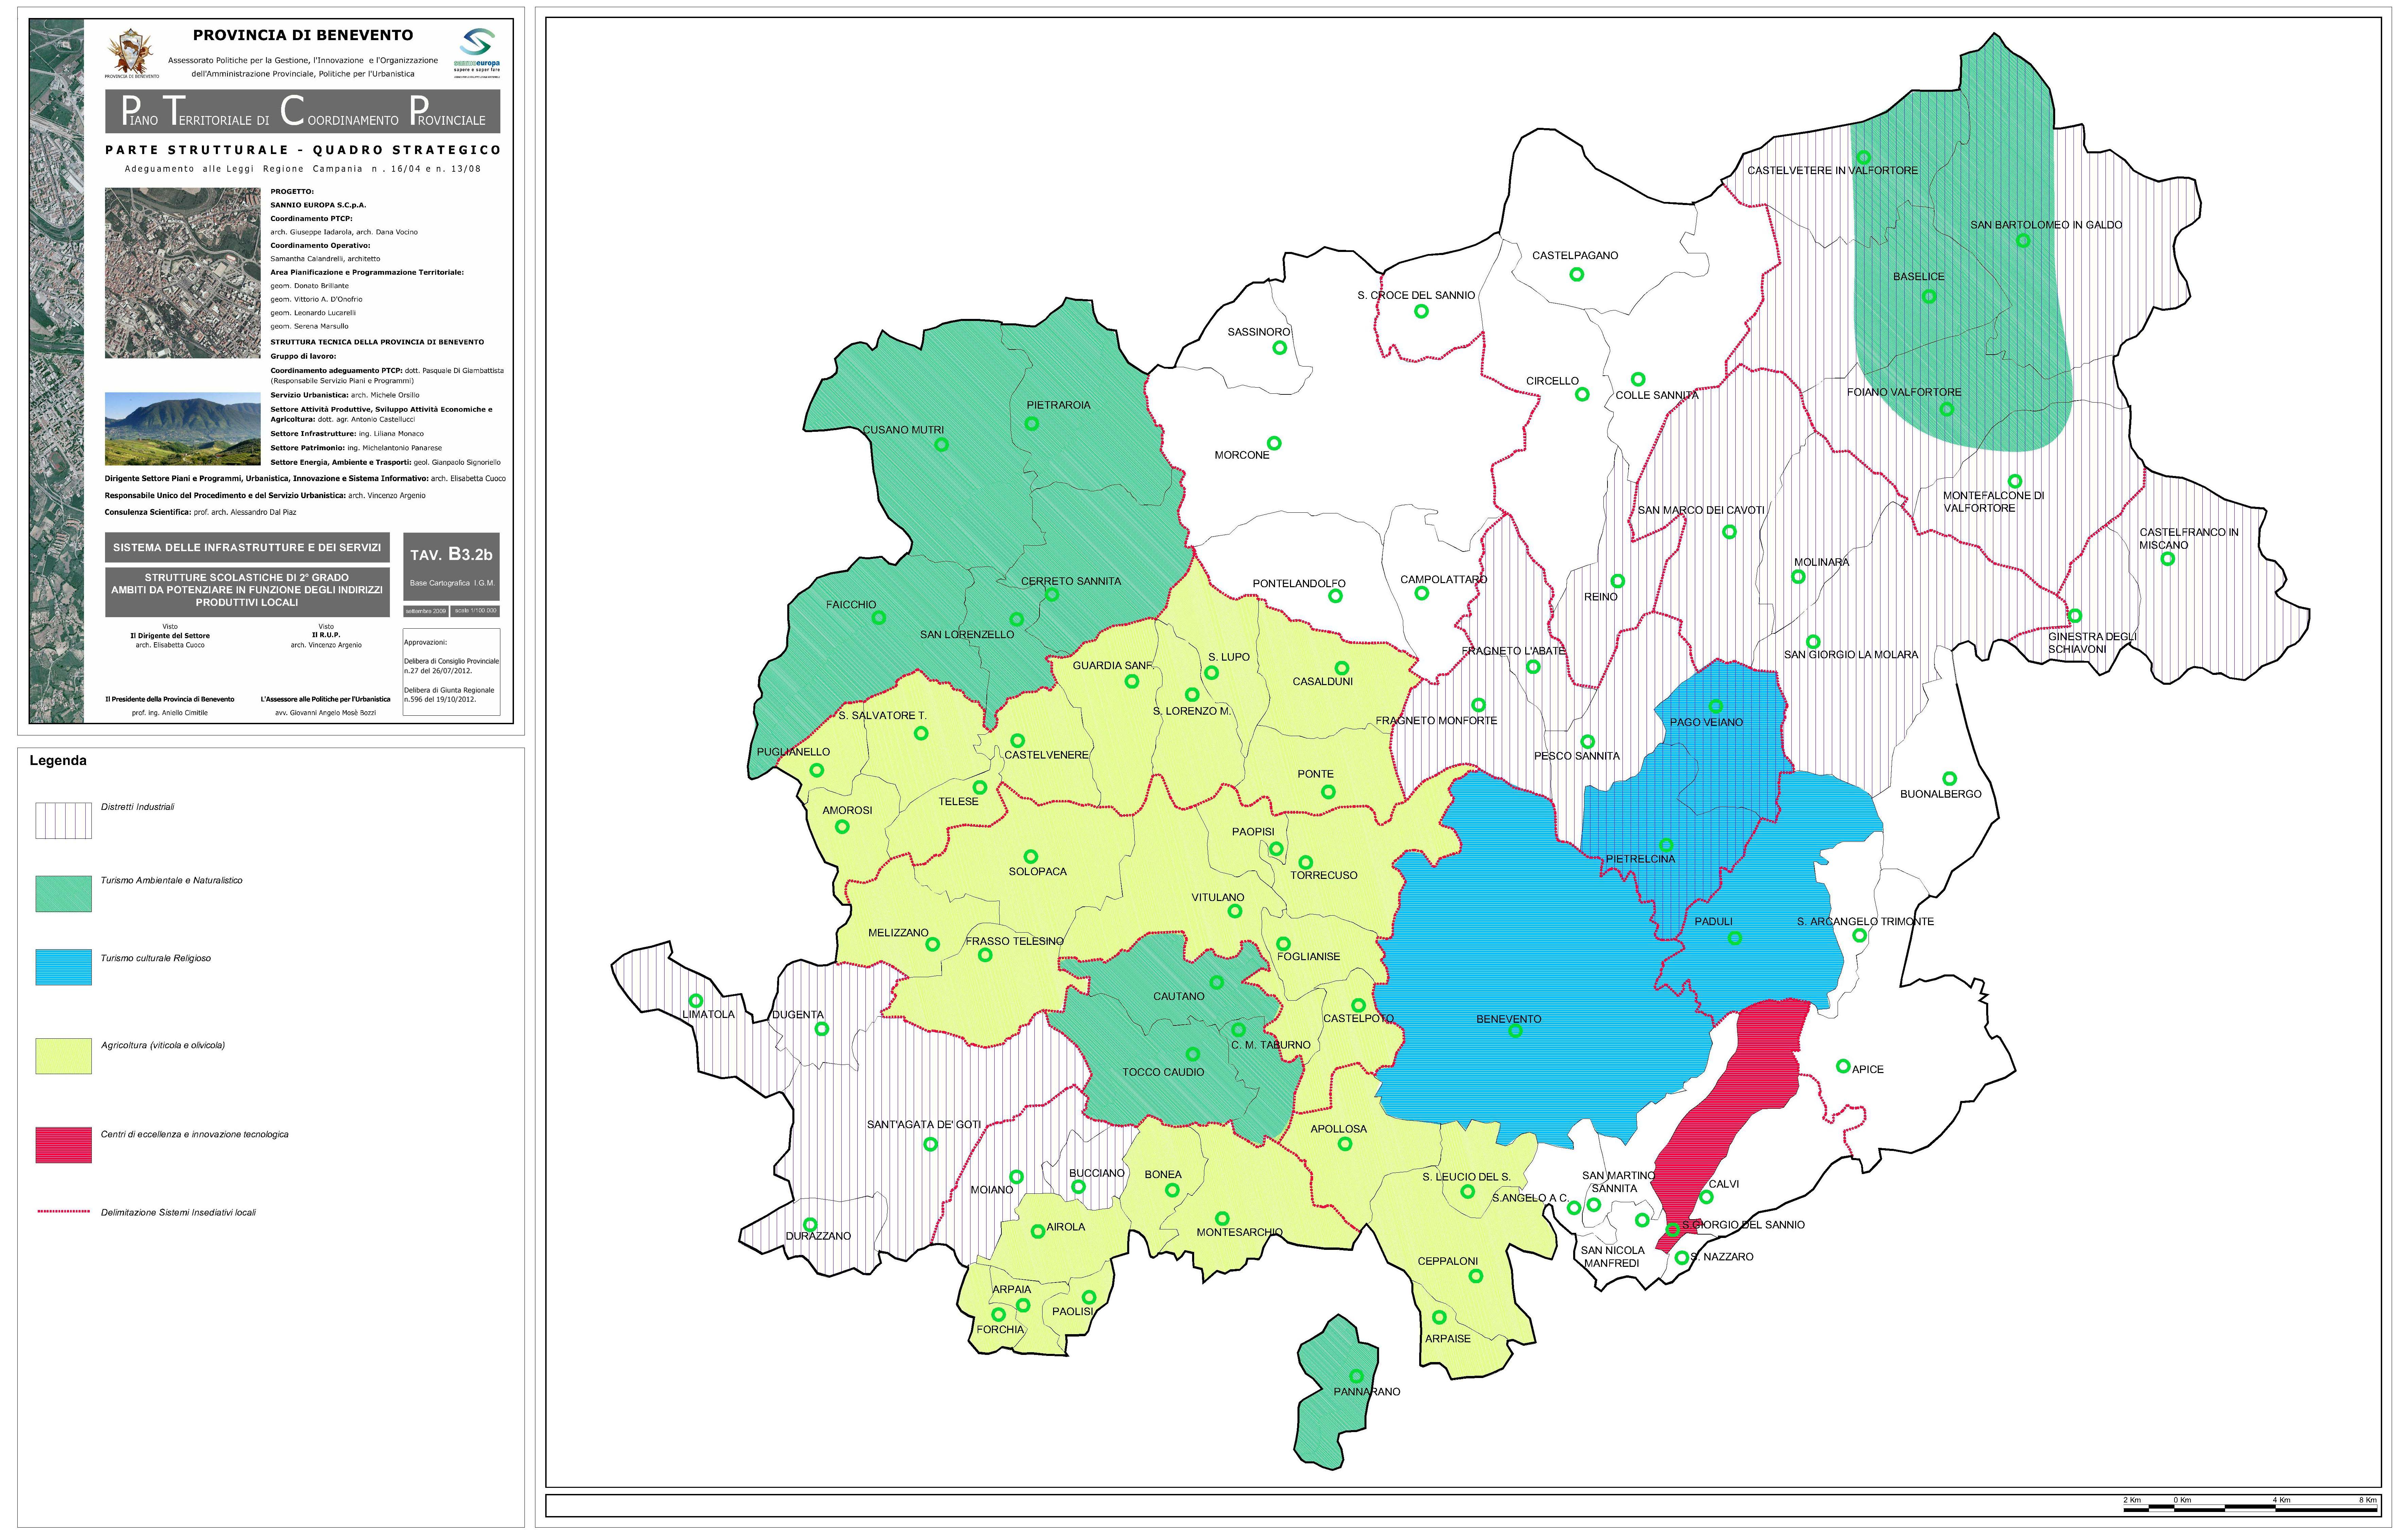Click the Parte Strutturale - Quadro Strategico heading
The image size is (2408, 1530).
click(x=303, y=150)
